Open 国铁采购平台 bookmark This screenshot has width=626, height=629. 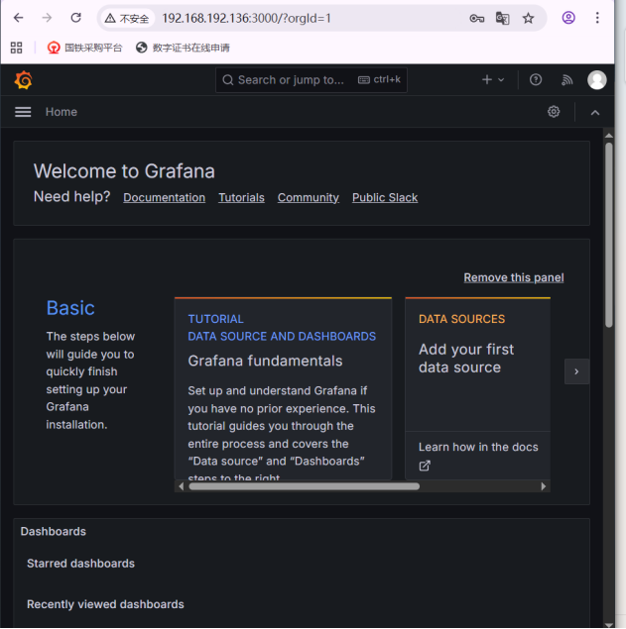pos(84,48)
